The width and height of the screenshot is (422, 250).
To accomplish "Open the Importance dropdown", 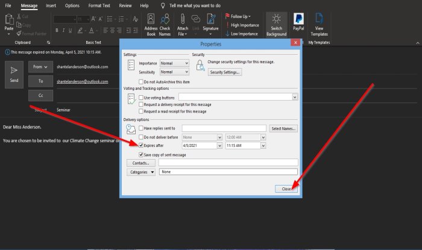I will 174,63.
